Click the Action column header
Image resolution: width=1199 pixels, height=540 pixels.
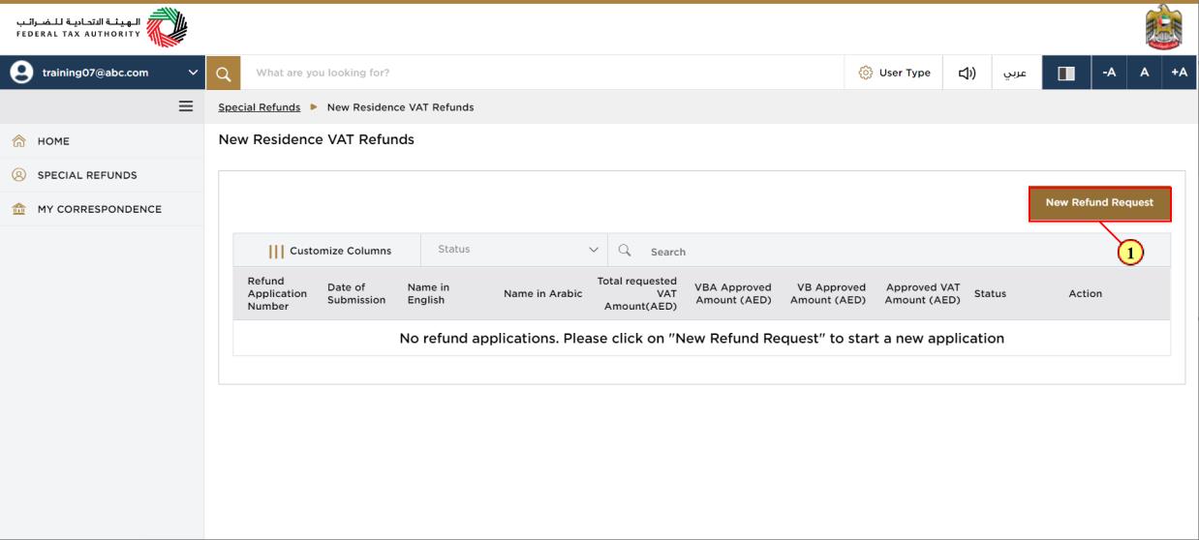click(1086, 293)
